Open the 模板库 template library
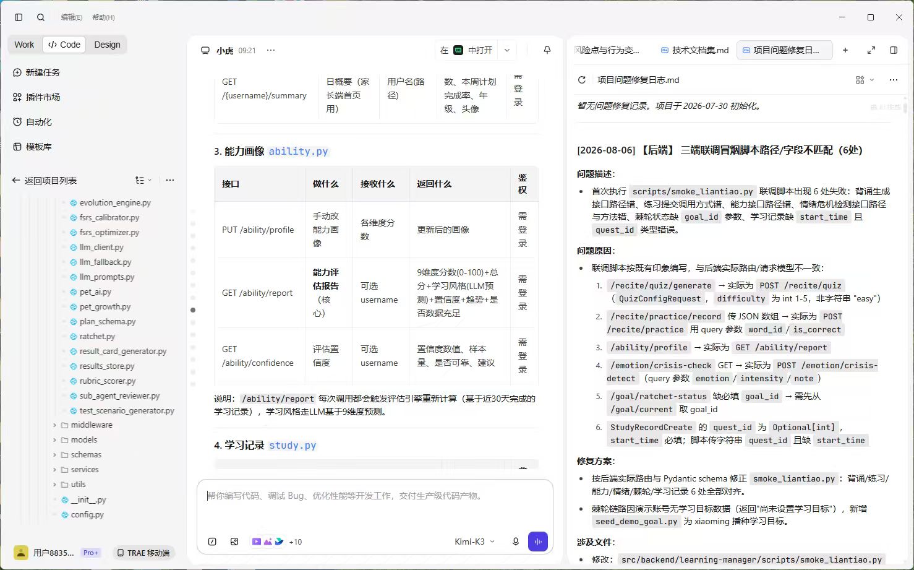914x570 pixels. 33,147
